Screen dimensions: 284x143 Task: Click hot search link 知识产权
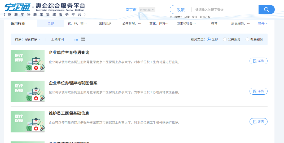point(205,17)
